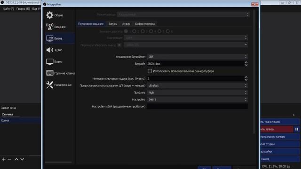
Task: Open the CPU usage preset ultrafast dropdown
Action: tap(197, 85)
